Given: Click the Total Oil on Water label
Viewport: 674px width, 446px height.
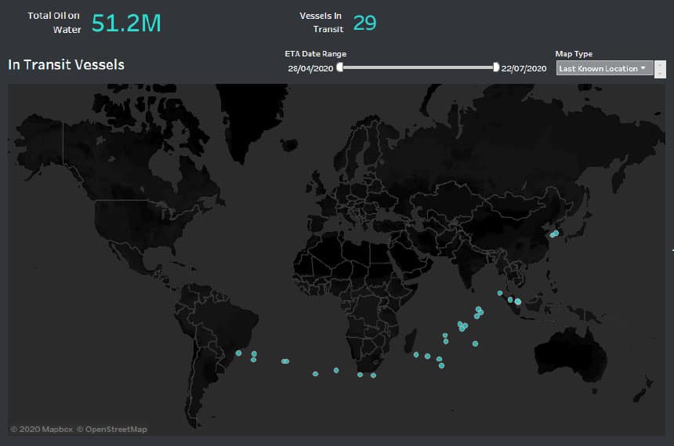Looking at the screenshot, I should tap(54, 23).
